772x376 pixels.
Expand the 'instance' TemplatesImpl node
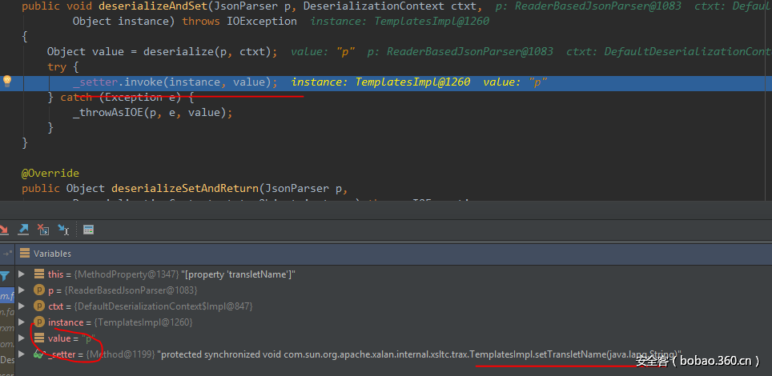point(22,322)
